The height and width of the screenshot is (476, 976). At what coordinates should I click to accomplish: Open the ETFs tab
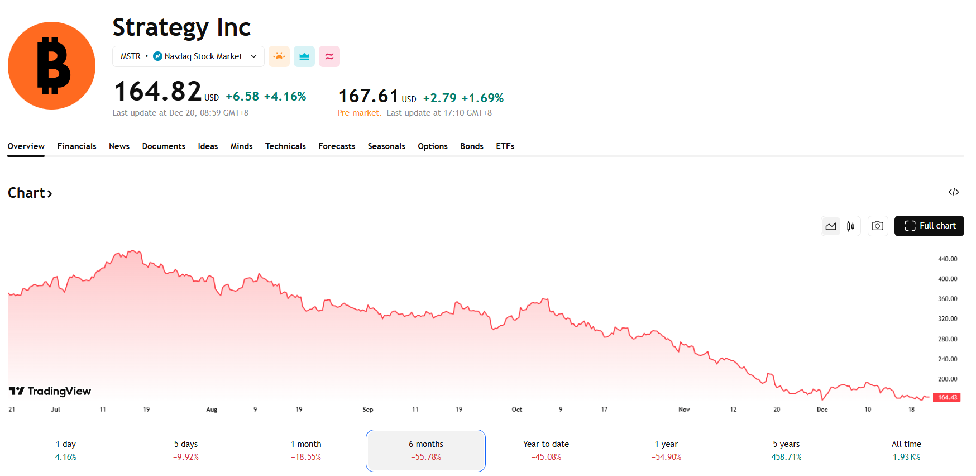[505, 146]
